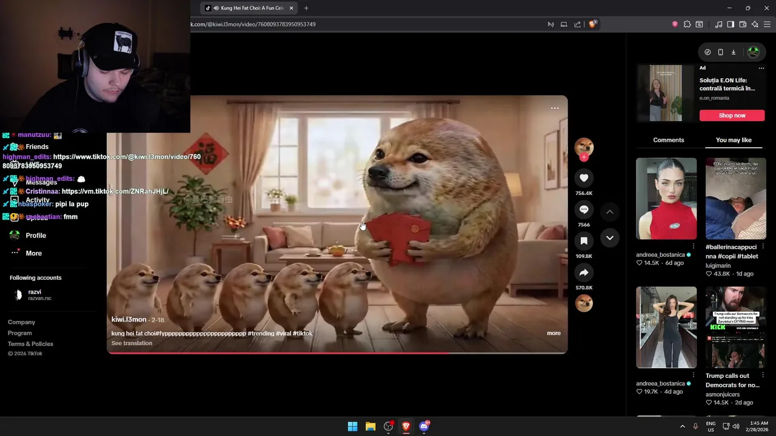Image resolution: width=776 pixels, height=436 pixels.
Task: Open ad options three-dots menu
Action: coord(761,68)
